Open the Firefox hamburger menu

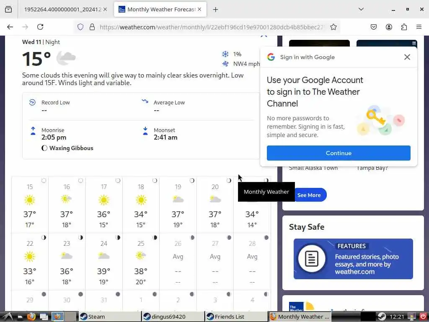tap(419, 27)
